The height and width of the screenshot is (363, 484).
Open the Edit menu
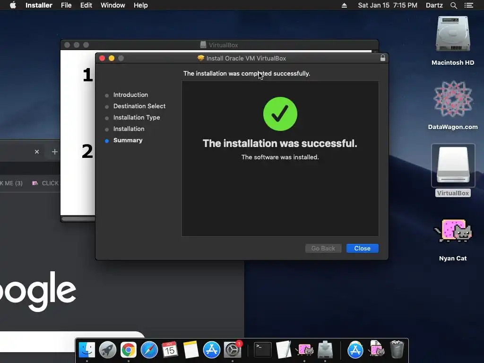[x=86, y=5]
